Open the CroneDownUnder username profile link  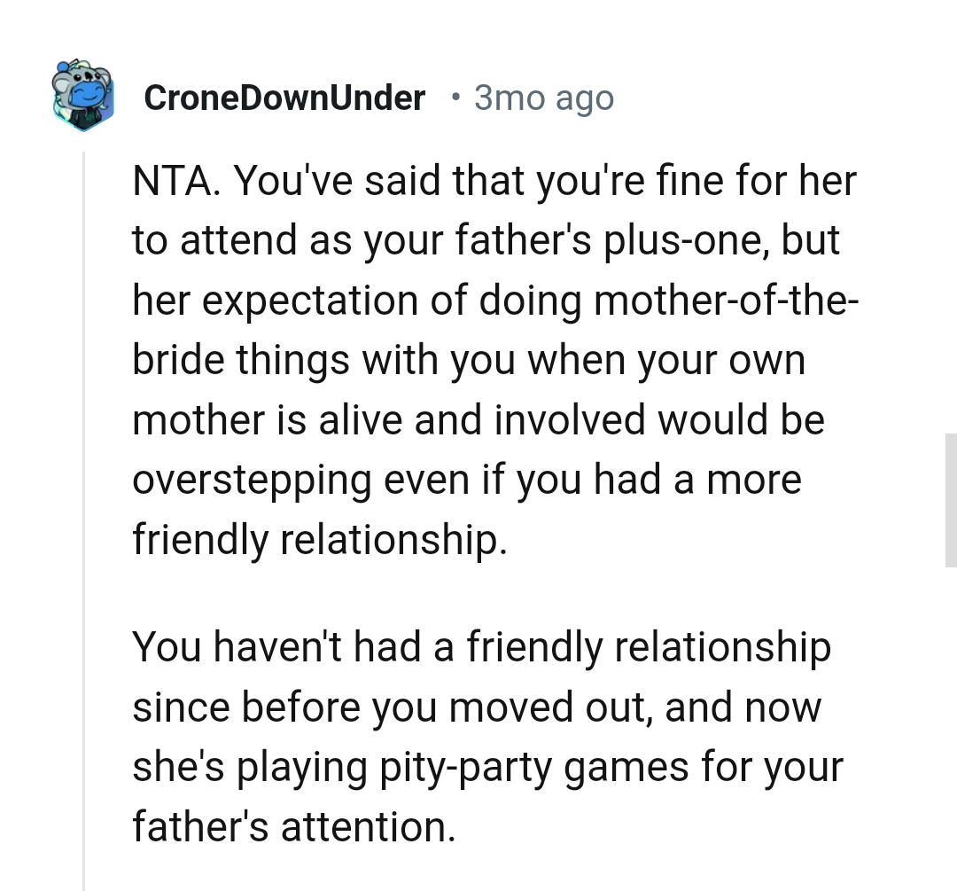pyautogui.click(x=284, y=98)
